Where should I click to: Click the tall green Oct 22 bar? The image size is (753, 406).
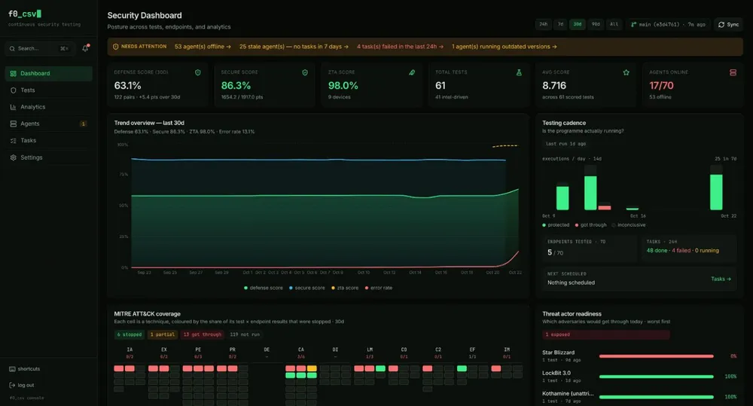716,192
